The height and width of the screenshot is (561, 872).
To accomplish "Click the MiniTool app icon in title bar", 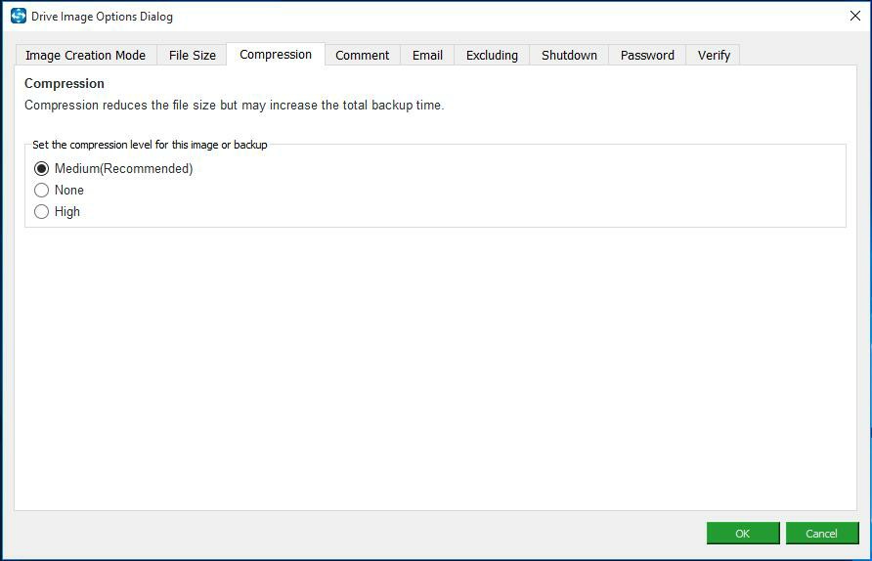I will click(x=19, y=16).
